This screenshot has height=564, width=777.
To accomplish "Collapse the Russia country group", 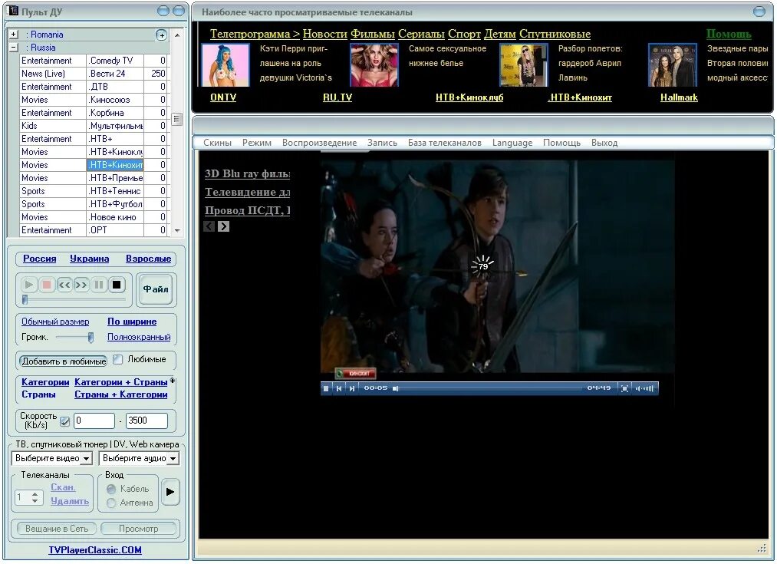I will click(x=14, y=48).
